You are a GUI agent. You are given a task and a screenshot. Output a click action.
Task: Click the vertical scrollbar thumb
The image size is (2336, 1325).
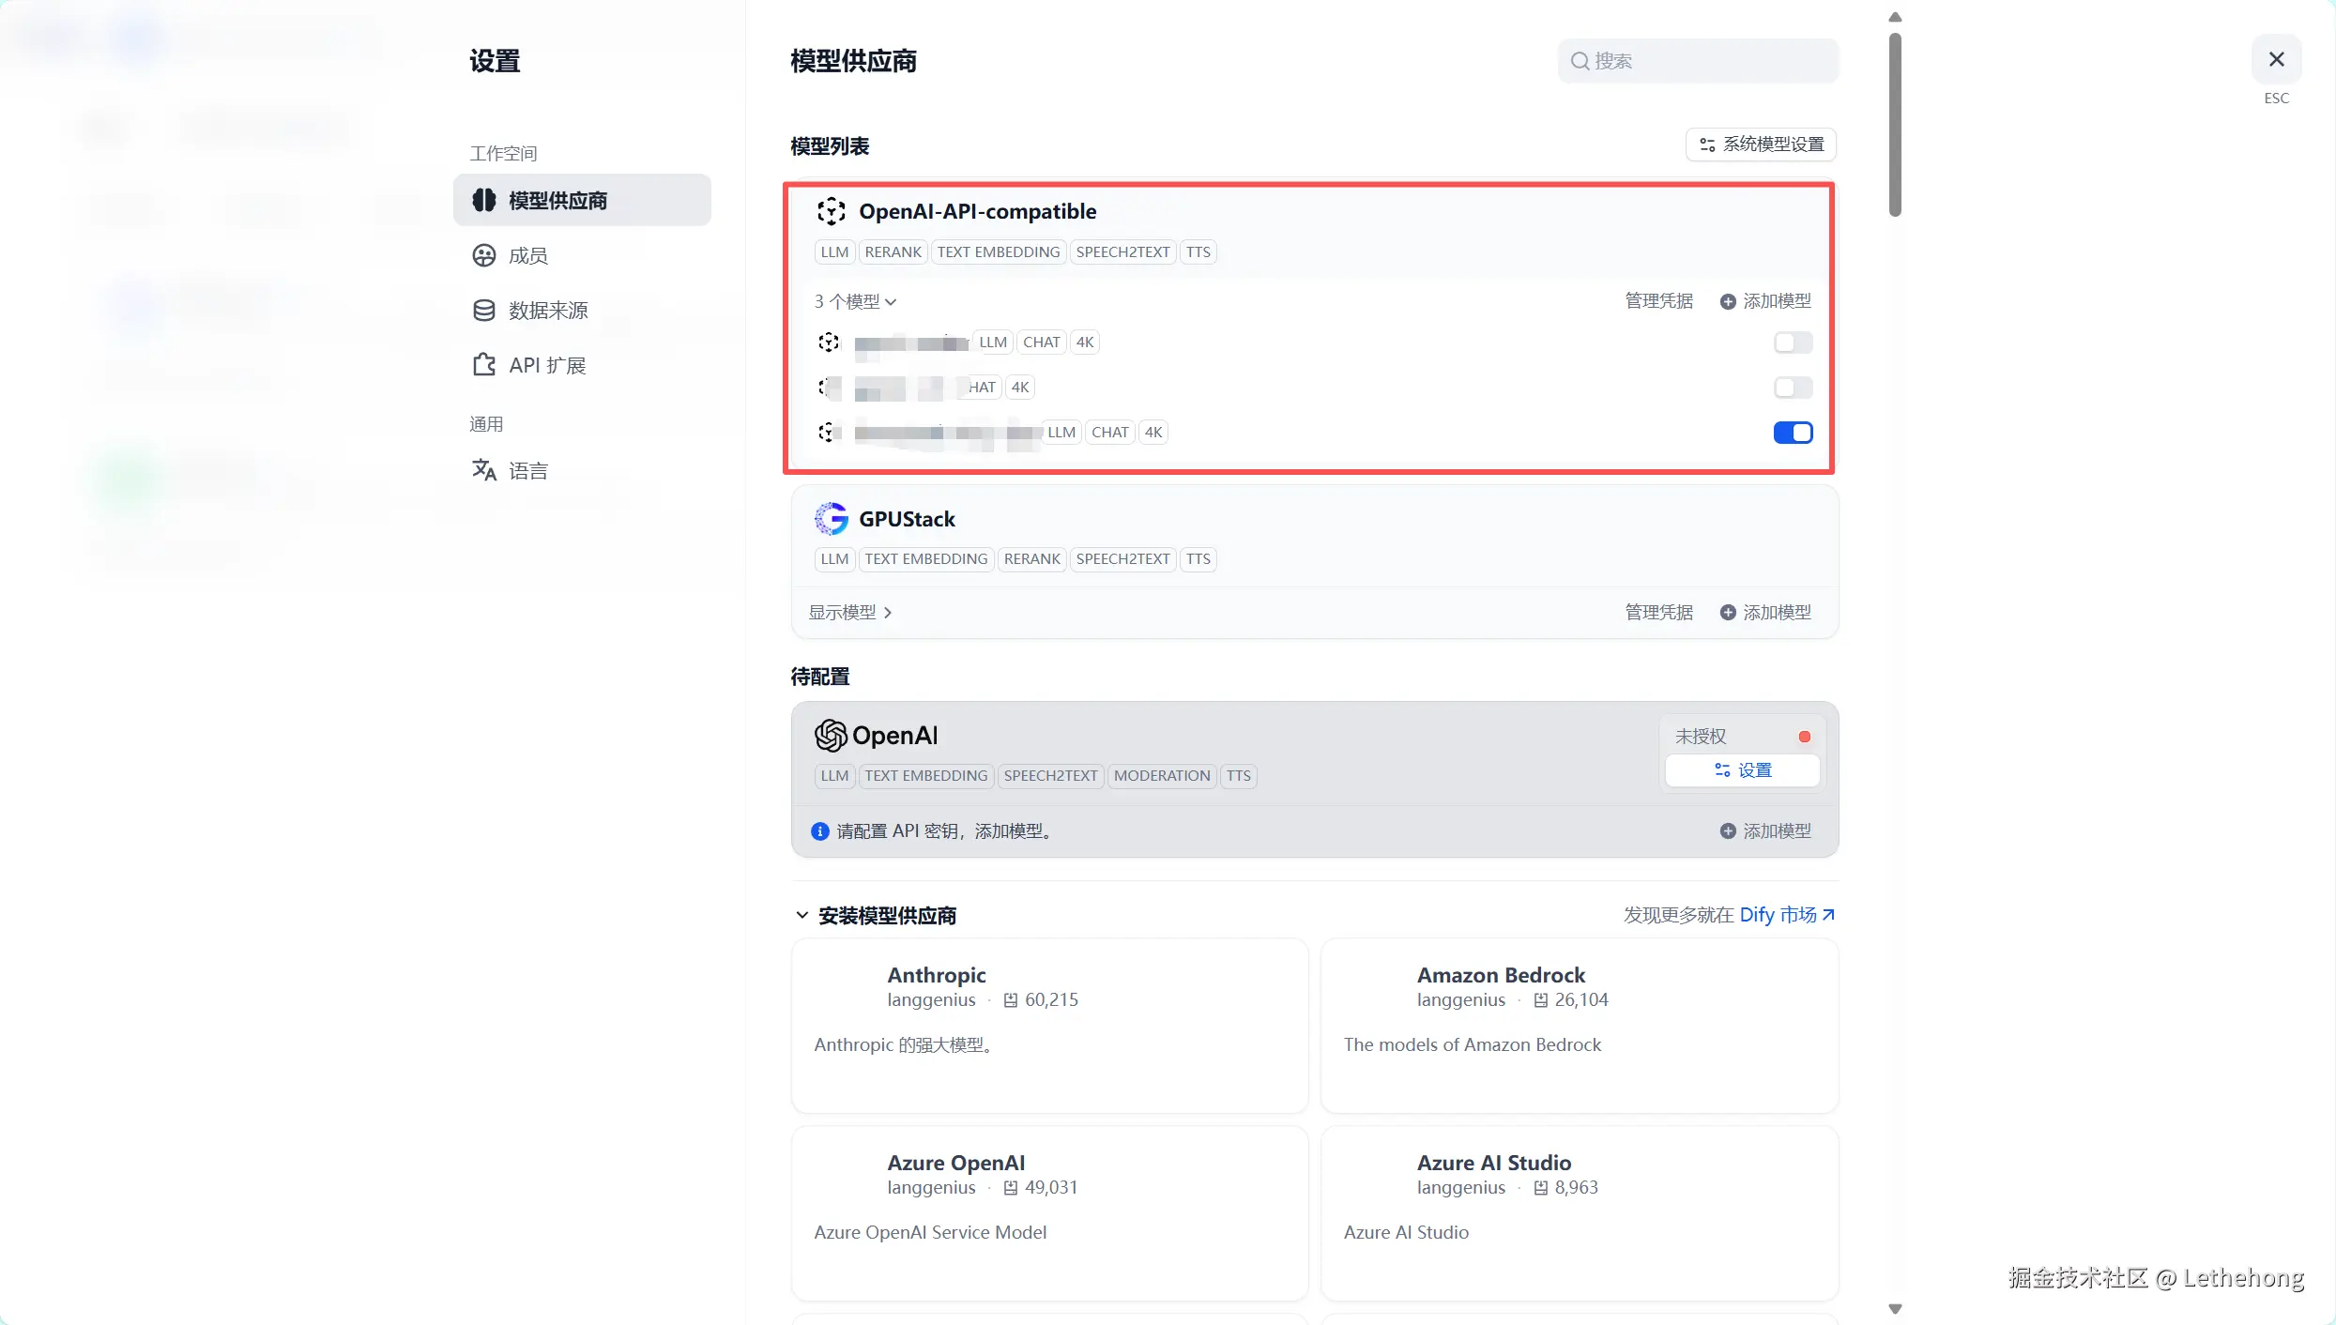[1895, 124]
